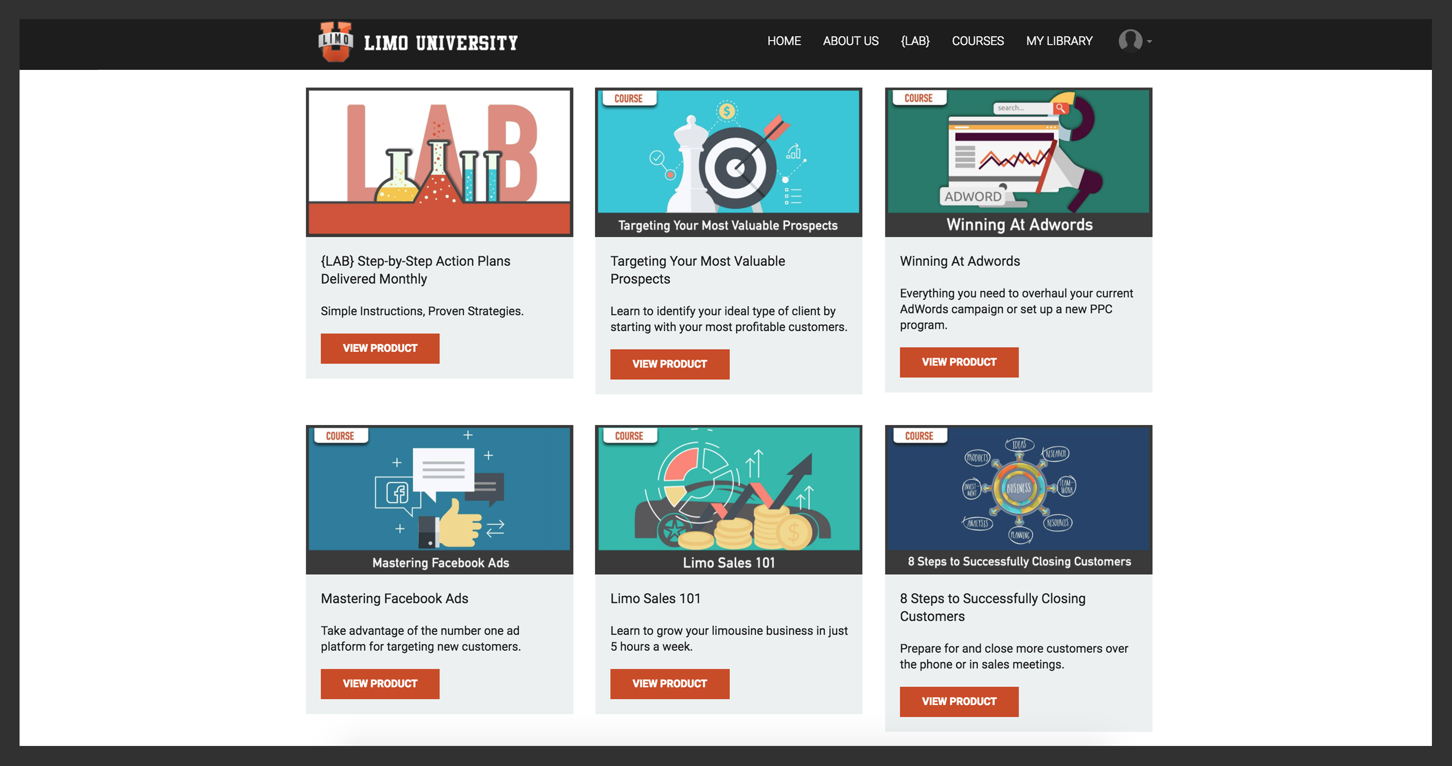Open the ABOUT US page
Screen dimensions: 1452x766
(x=850, y=41)
